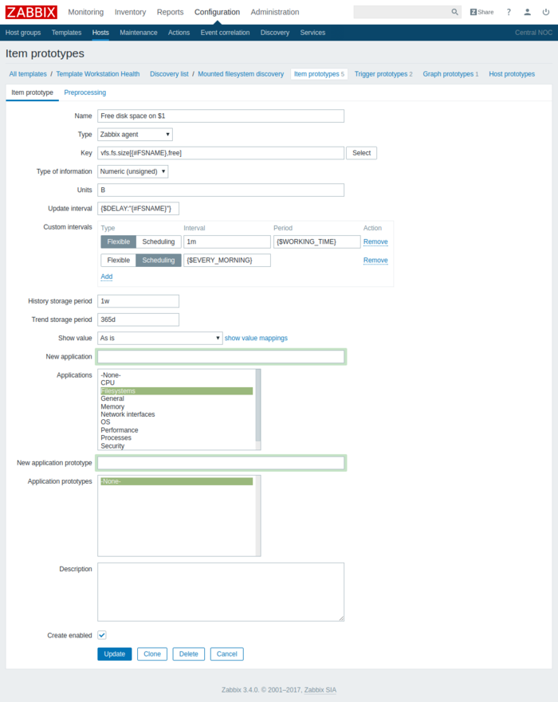Screen dimensions: 558x702
Task: Click the Update interval field
Action: click(x=139, y=209)
